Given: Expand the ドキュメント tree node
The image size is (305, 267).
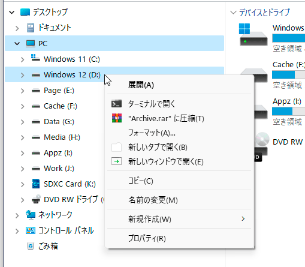Looking at the screenshot, I should (x=17, y=28).
